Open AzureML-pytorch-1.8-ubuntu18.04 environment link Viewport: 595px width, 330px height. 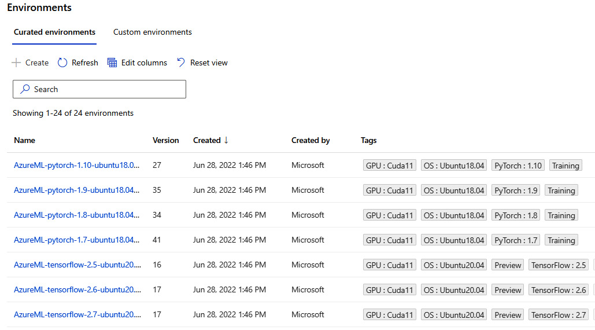point(77,215)
